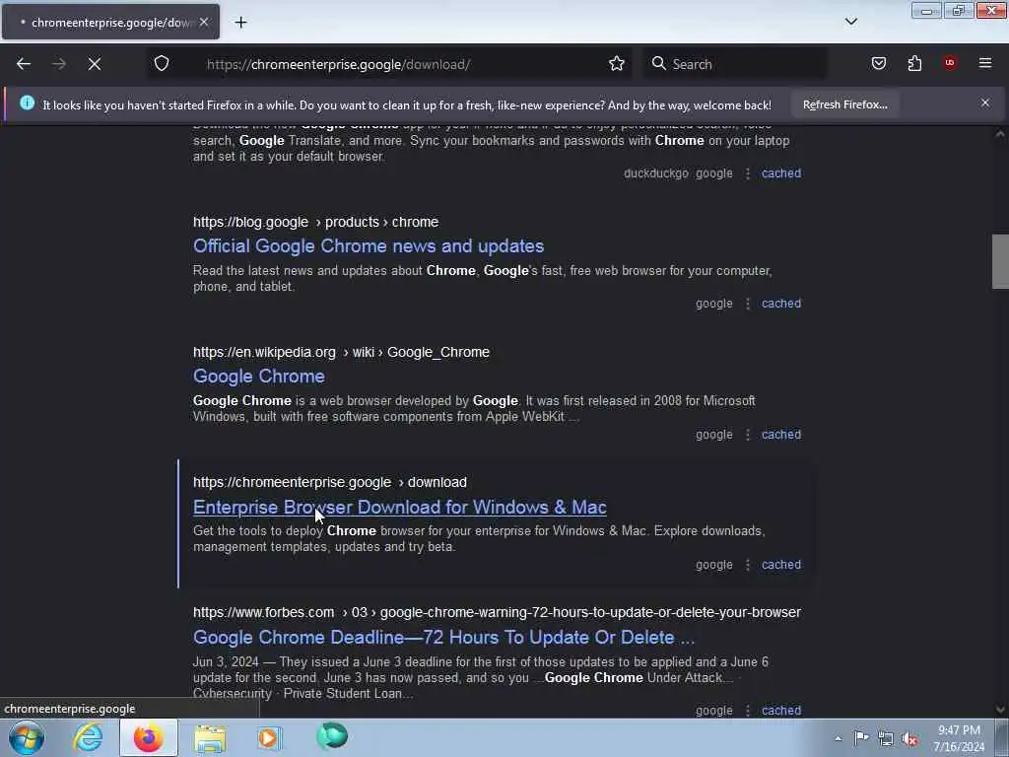The height and width of the screenshot is (757, 1009).
Task: Go back to the previous page
Action: (x=24, y=64)
